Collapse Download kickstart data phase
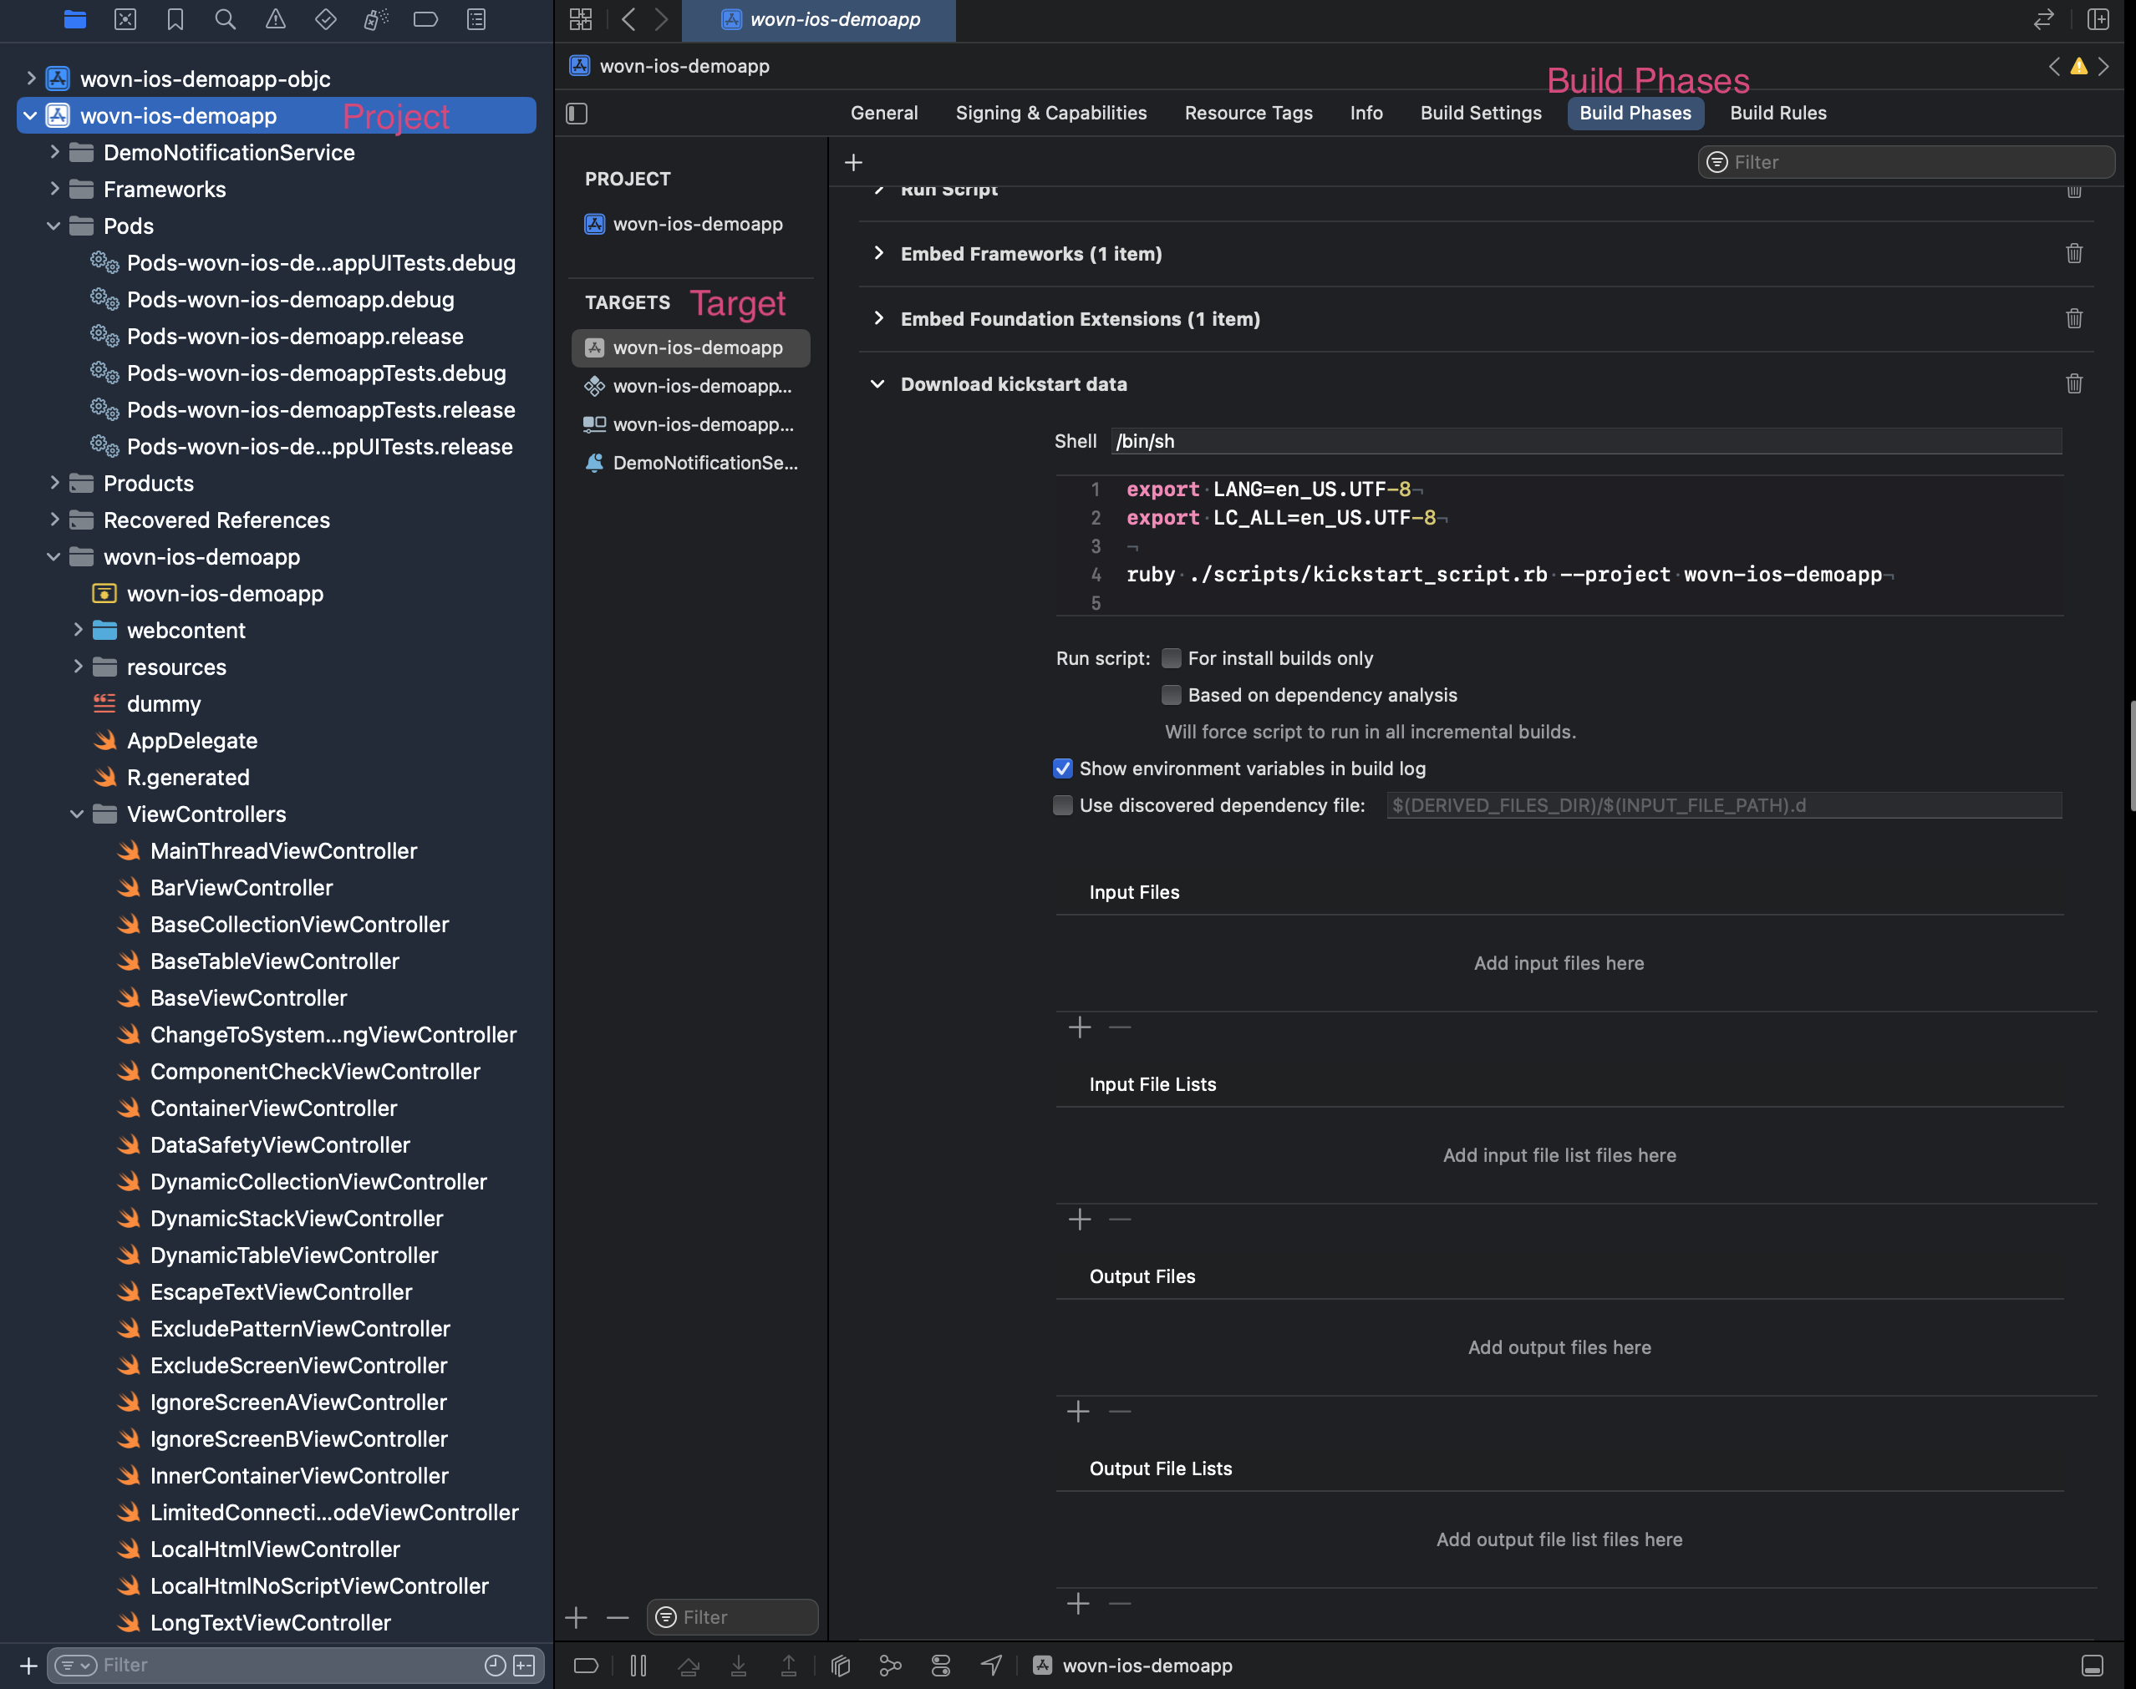Image resolution: width=2136 pixels, height=1689 pixels. click(x=877, y=383)
